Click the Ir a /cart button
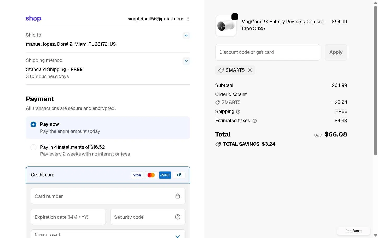 tap(353, 231)
